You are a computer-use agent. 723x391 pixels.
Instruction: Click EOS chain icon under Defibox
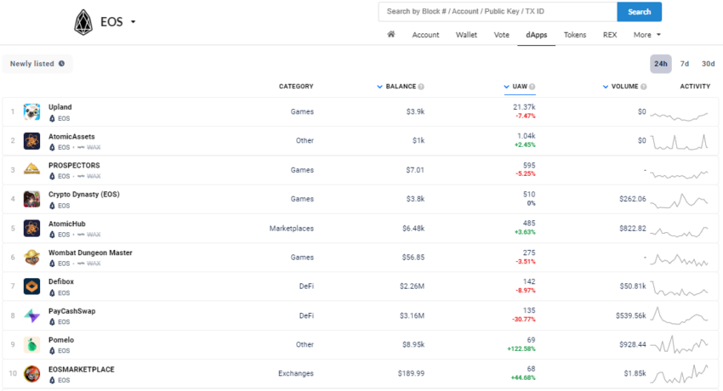[x=52, y=293]
